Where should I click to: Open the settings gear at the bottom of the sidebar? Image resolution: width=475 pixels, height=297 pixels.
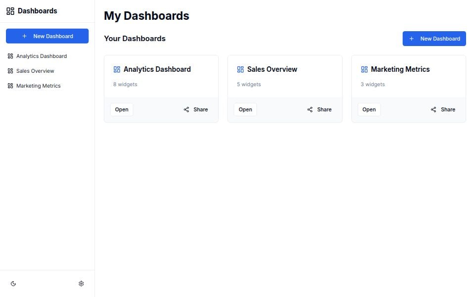81,283
